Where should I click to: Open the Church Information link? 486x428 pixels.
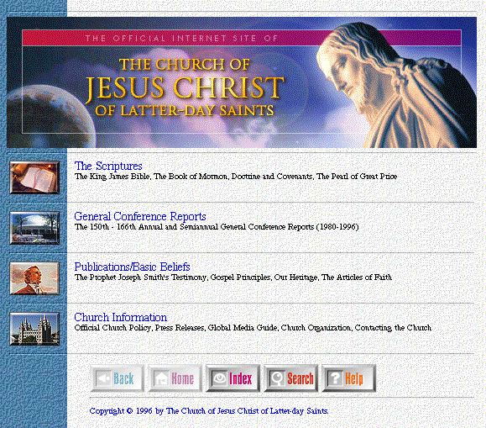(121, 317)
